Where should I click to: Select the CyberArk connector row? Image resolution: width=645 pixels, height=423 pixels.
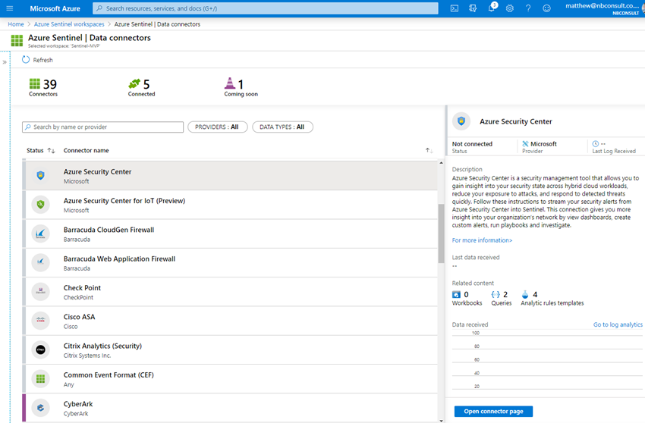click(229, 408)
